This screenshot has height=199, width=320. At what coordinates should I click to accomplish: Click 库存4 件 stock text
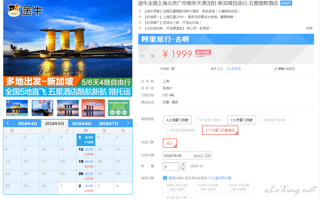coord(197,166)
